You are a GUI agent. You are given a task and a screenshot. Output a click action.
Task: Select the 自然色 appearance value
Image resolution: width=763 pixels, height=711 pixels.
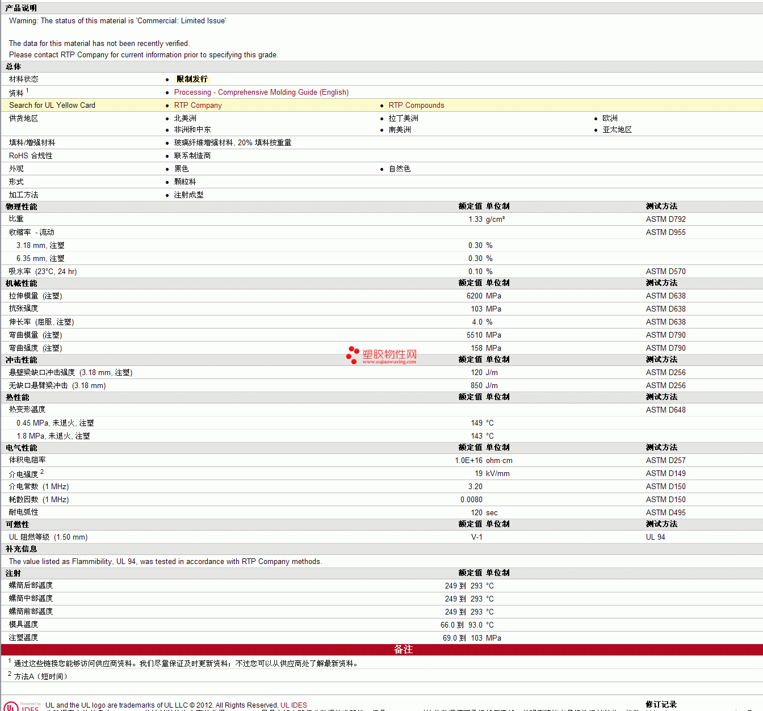[x=400, y=169]
